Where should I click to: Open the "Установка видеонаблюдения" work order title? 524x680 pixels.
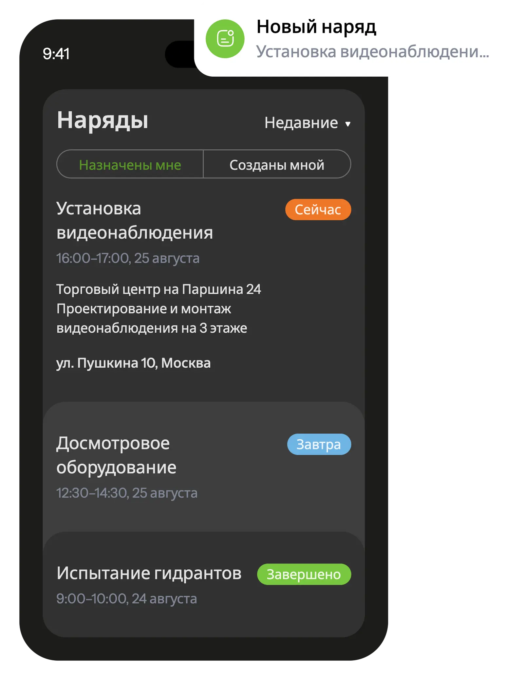click(x=134, y=220)
